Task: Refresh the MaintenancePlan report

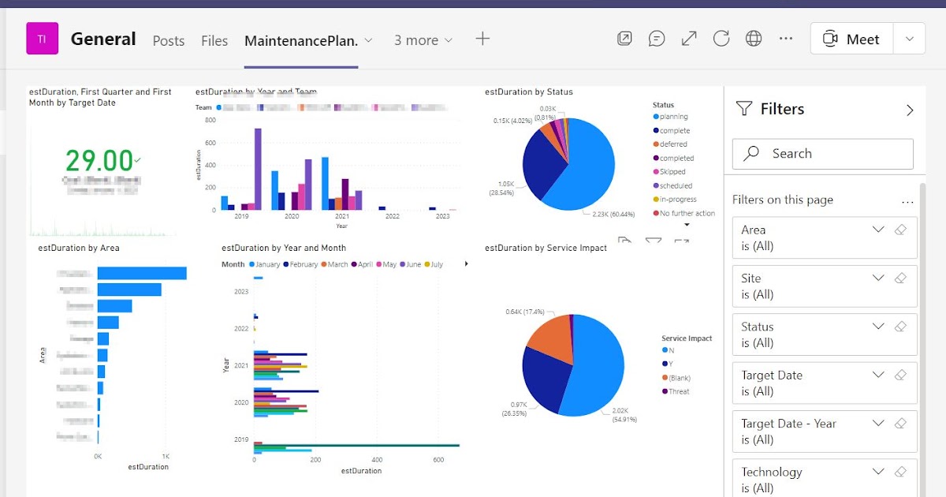Action: point(721,37)
